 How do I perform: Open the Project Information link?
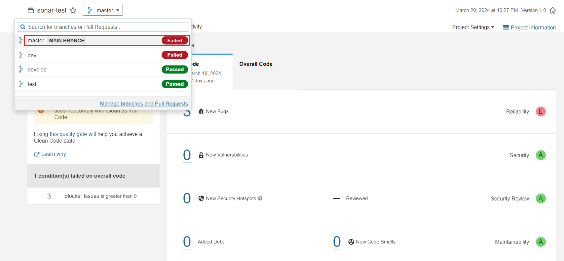click(529, 27)
